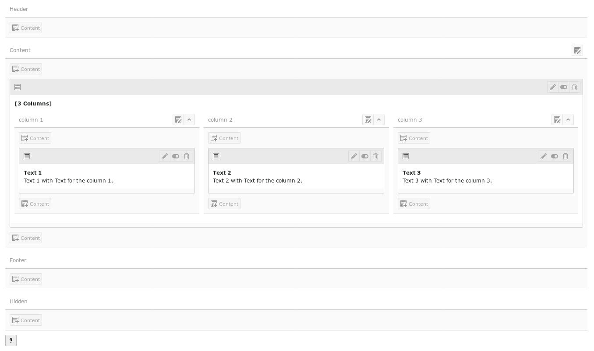Add content at top of column 3

[x=414, y=138]
